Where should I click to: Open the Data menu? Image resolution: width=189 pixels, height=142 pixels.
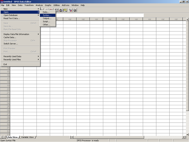(20, 5)
